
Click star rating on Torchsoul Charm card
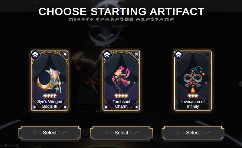click(121, 96)
